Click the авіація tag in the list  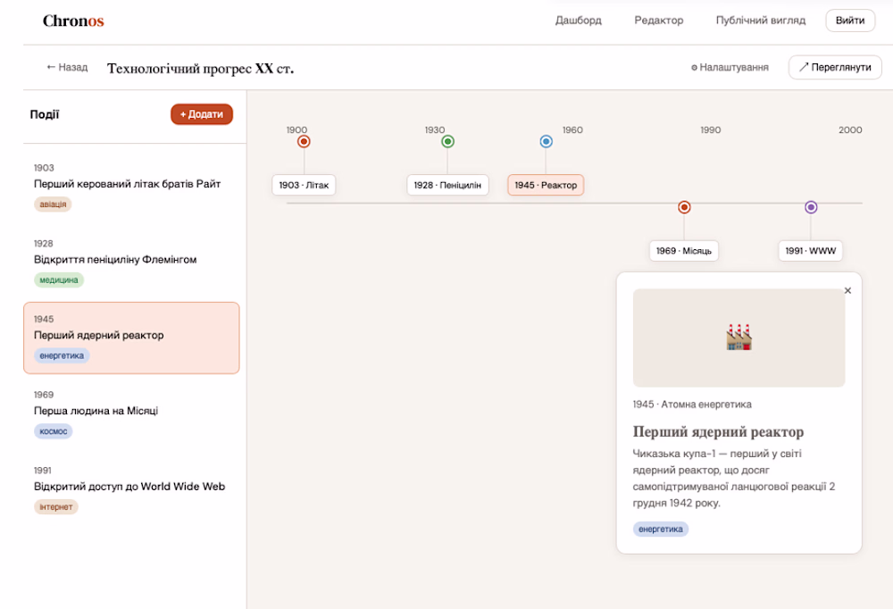(53, 204)
